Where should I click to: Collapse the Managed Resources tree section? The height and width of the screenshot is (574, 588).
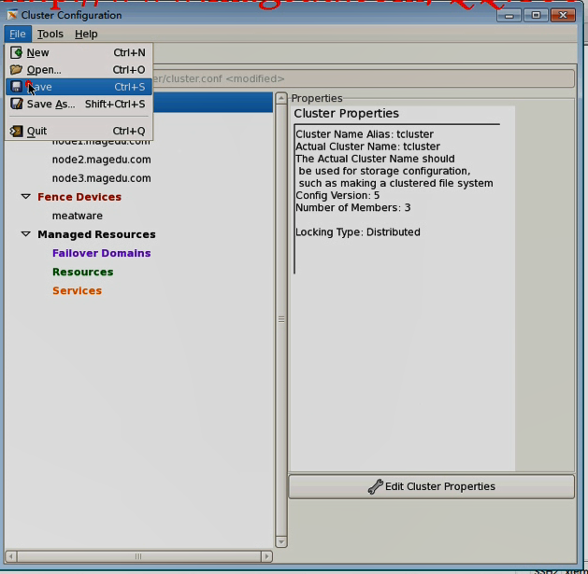tap(26, 234)
